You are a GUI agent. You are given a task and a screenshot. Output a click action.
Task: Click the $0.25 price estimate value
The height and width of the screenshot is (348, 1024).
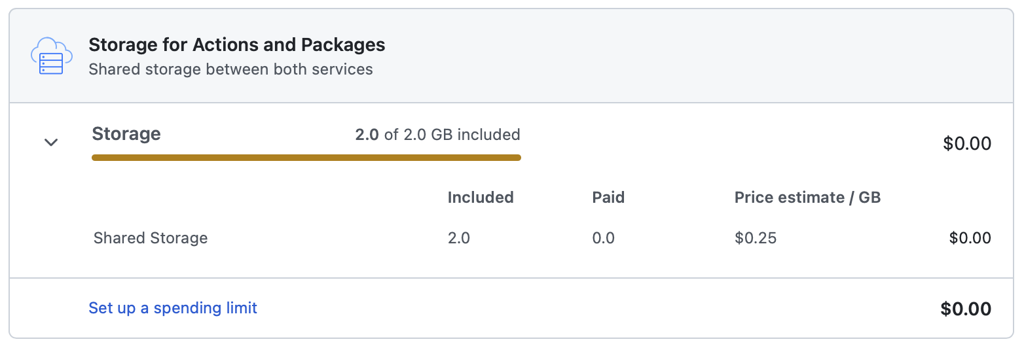click(x=756, y=238)
